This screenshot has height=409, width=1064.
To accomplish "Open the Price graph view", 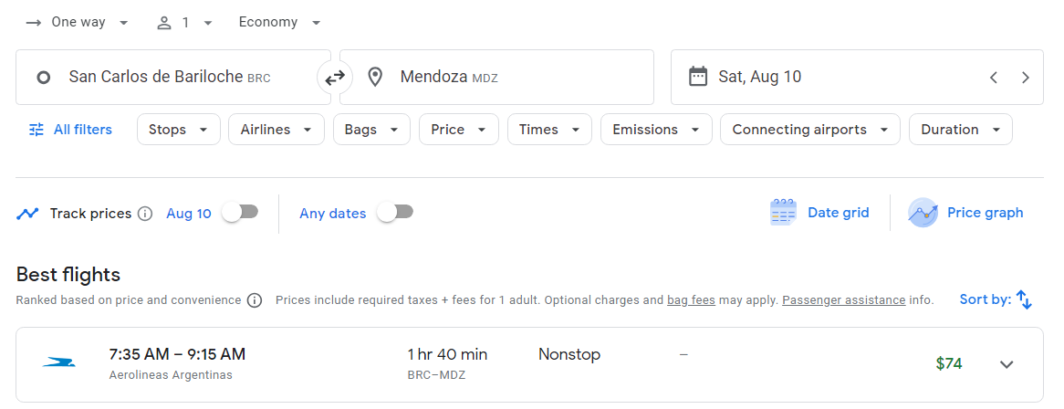I will [x=966, y=213].
